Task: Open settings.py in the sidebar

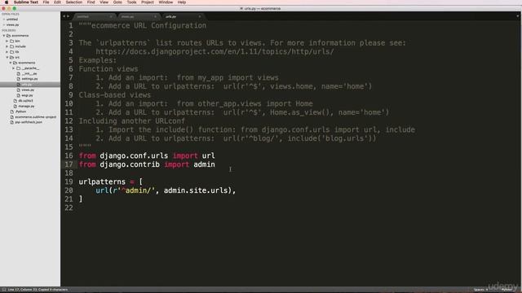Action: click(29, 79)
